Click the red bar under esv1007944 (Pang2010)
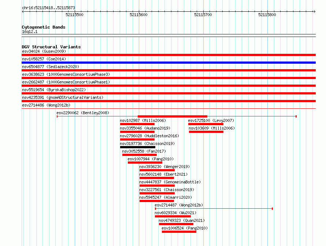 pyautogui.click(x=145, y=163)
